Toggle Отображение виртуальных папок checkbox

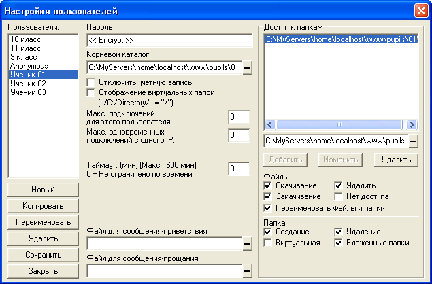point(90,92)
